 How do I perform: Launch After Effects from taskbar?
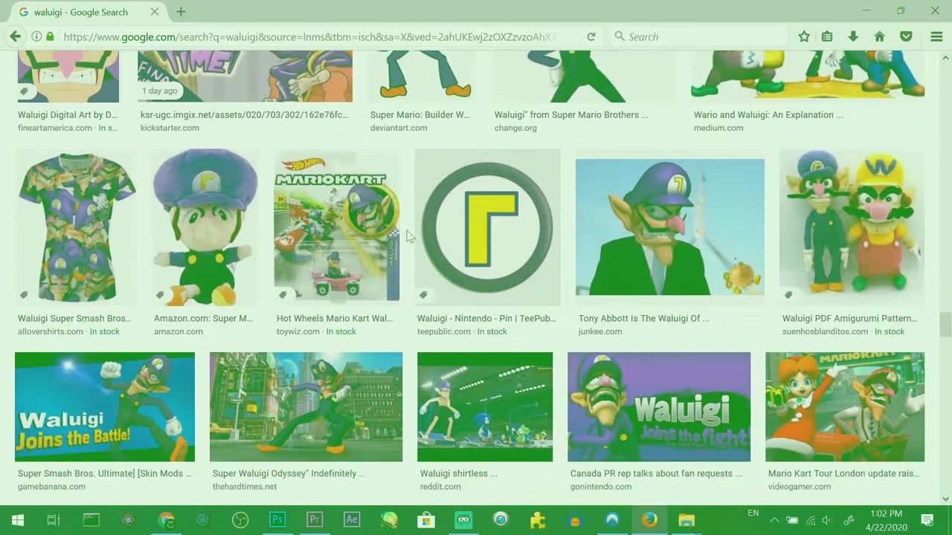coord(352,520)
